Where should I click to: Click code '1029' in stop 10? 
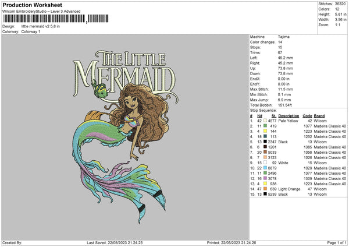coord(308,168)
